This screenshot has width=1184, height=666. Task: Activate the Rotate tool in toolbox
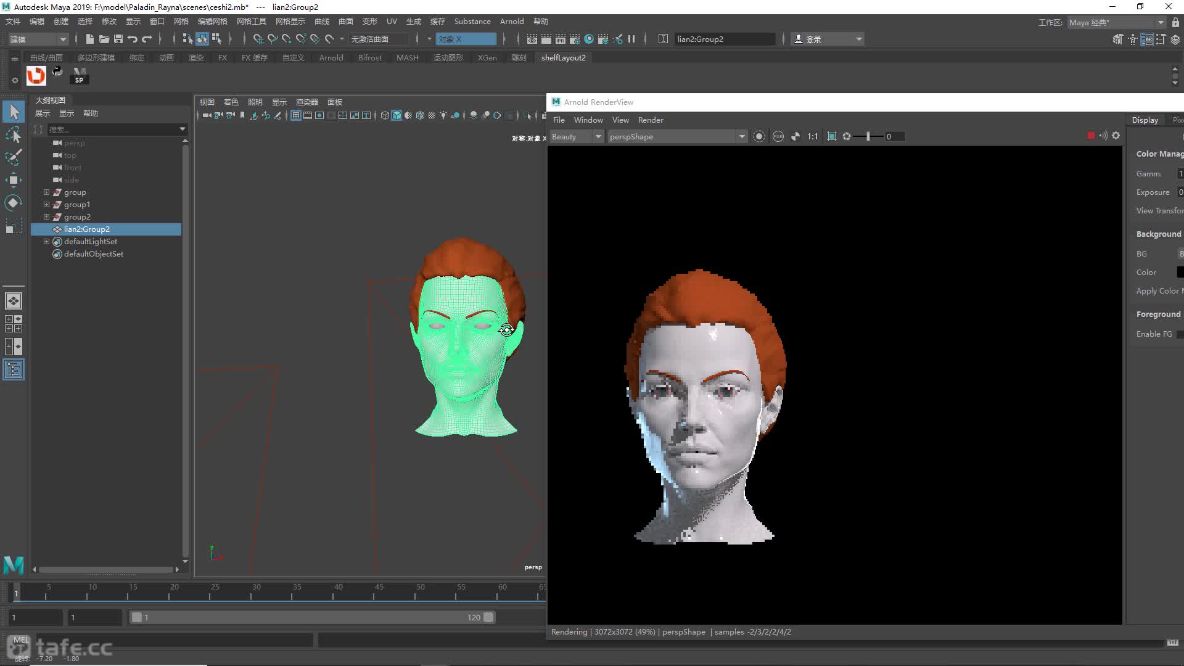pyautogui.click(x=14, y=203)
